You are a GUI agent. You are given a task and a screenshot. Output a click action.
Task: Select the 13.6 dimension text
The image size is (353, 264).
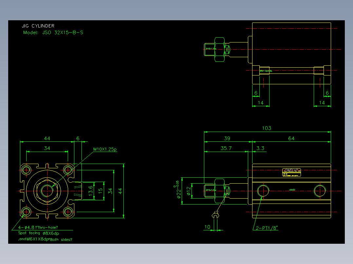click(90, 191)
